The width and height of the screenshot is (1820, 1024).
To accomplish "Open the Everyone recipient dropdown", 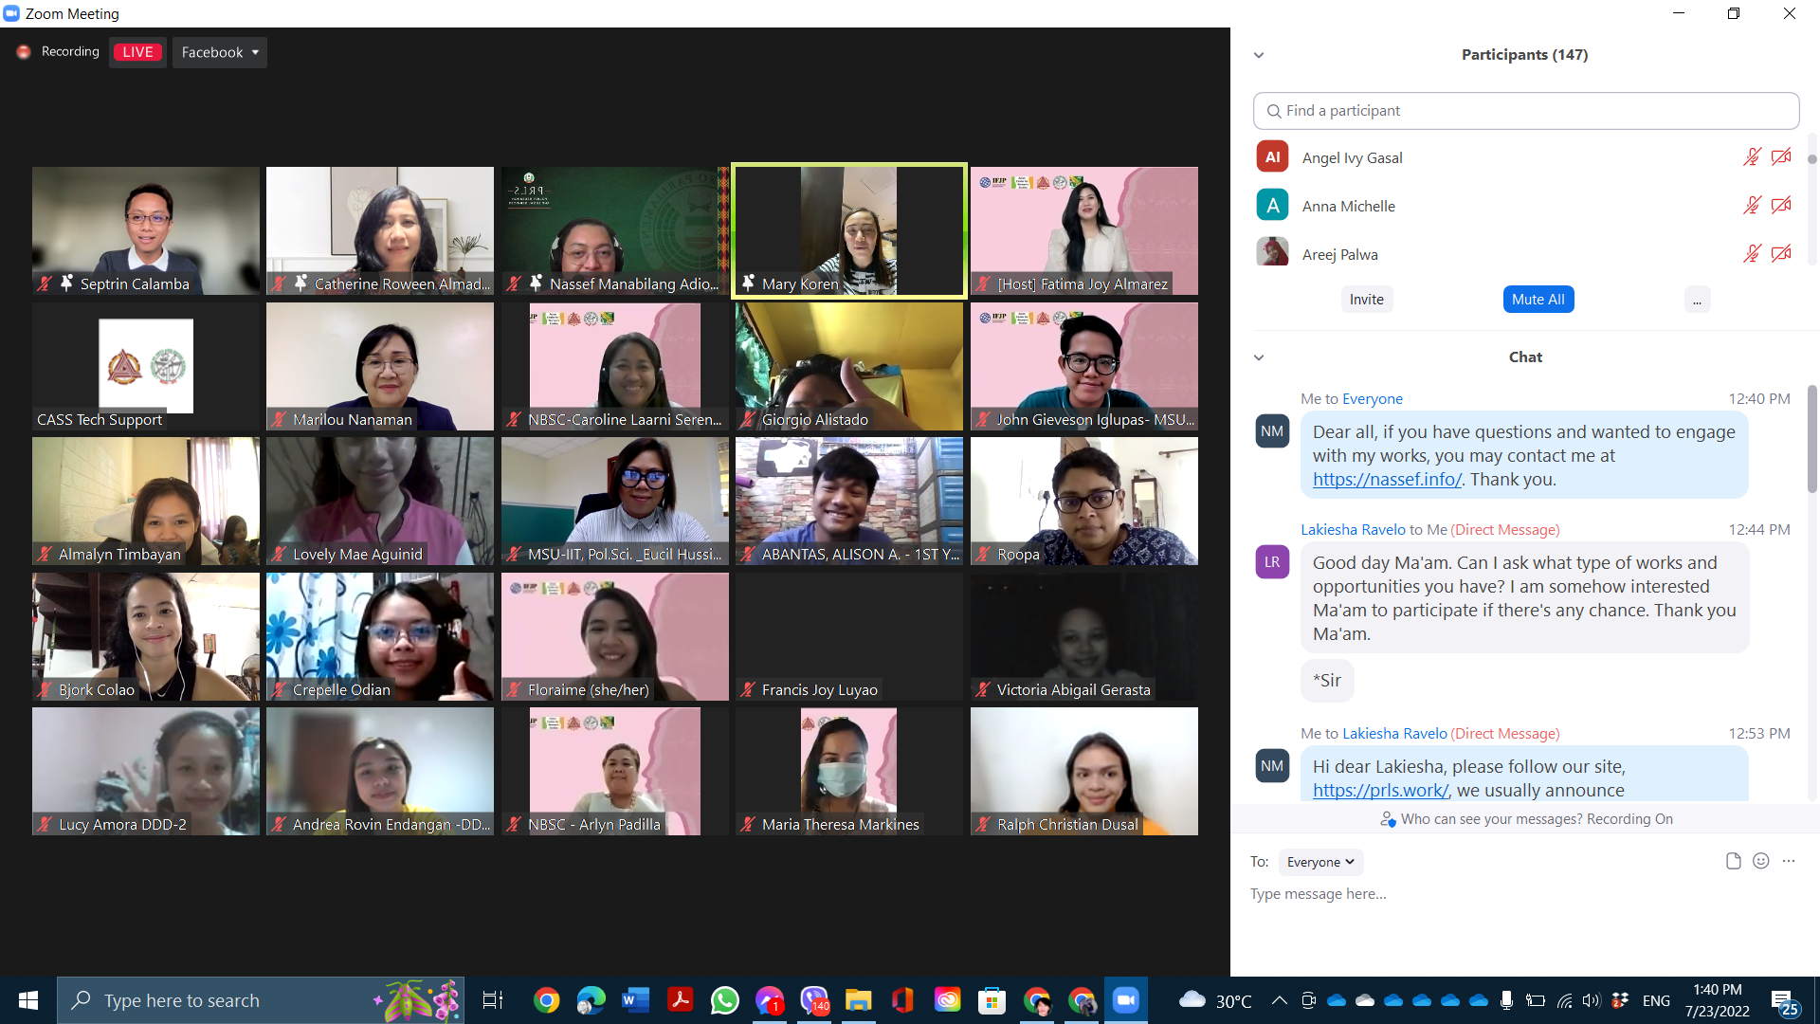I will [1320, 862].
